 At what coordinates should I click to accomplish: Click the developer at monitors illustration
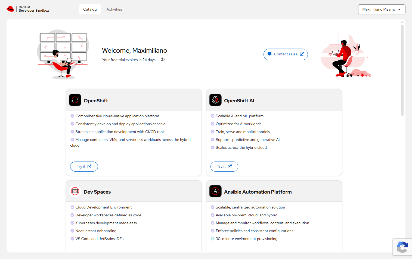point(63,54)
